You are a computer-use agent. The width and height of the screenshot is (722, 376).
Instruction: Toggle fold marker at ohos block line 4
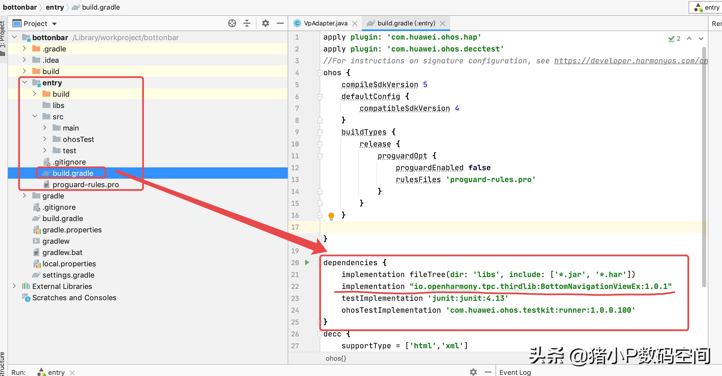click(320, 73)
